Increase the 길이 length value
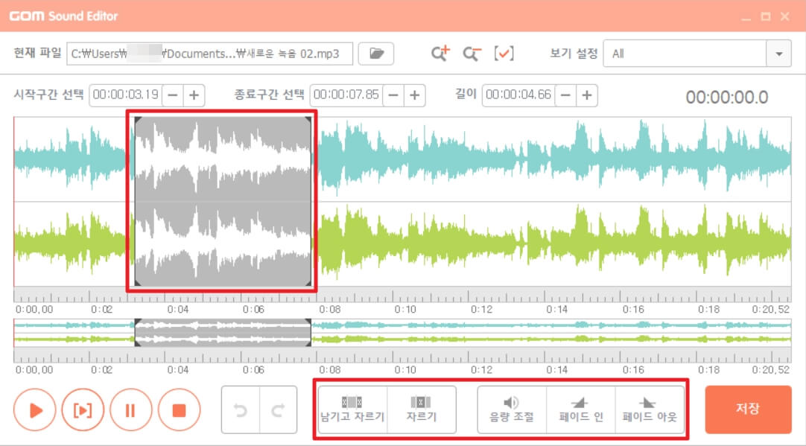Viewport: 806px width, 446px height. 588,95
